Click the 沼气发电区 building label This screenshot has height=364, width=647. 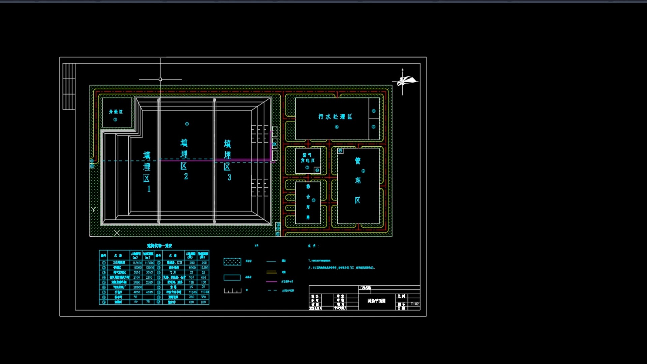(308, 158)
